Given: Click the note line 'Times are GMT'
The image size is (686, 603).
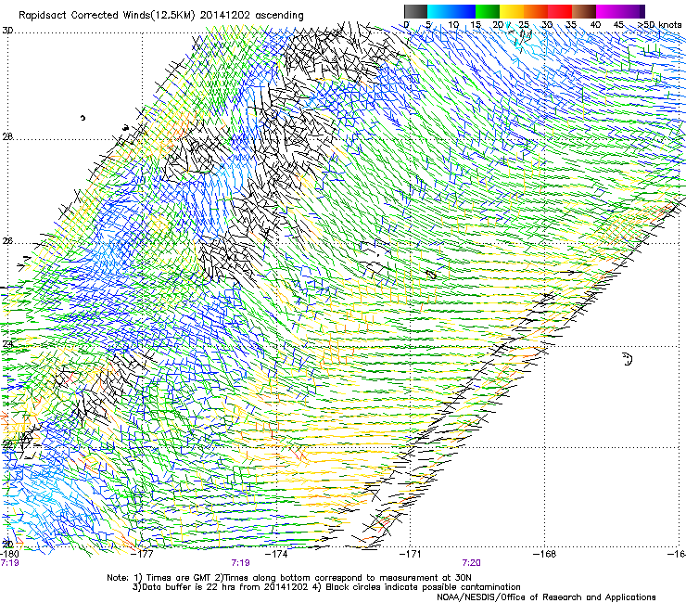Looking at the screenshot, I should tap(179, 578).
